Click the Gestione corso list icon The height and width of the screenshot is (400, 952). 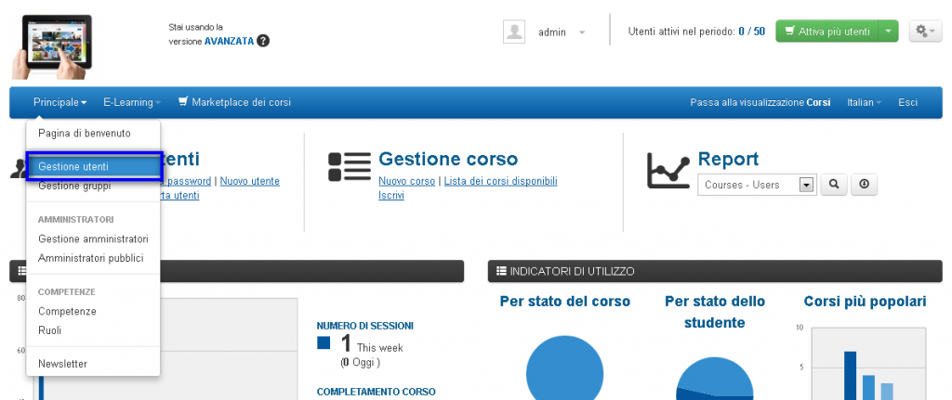click(350, 167)
